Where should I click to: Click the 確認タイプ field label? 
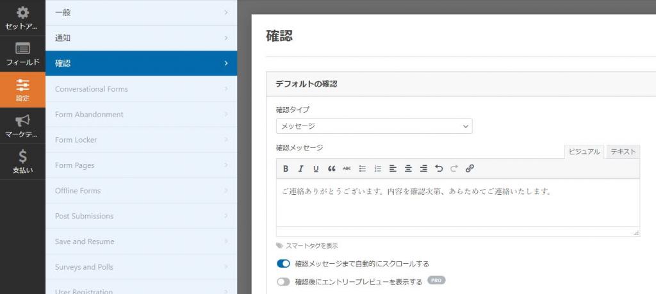[293, 110]
